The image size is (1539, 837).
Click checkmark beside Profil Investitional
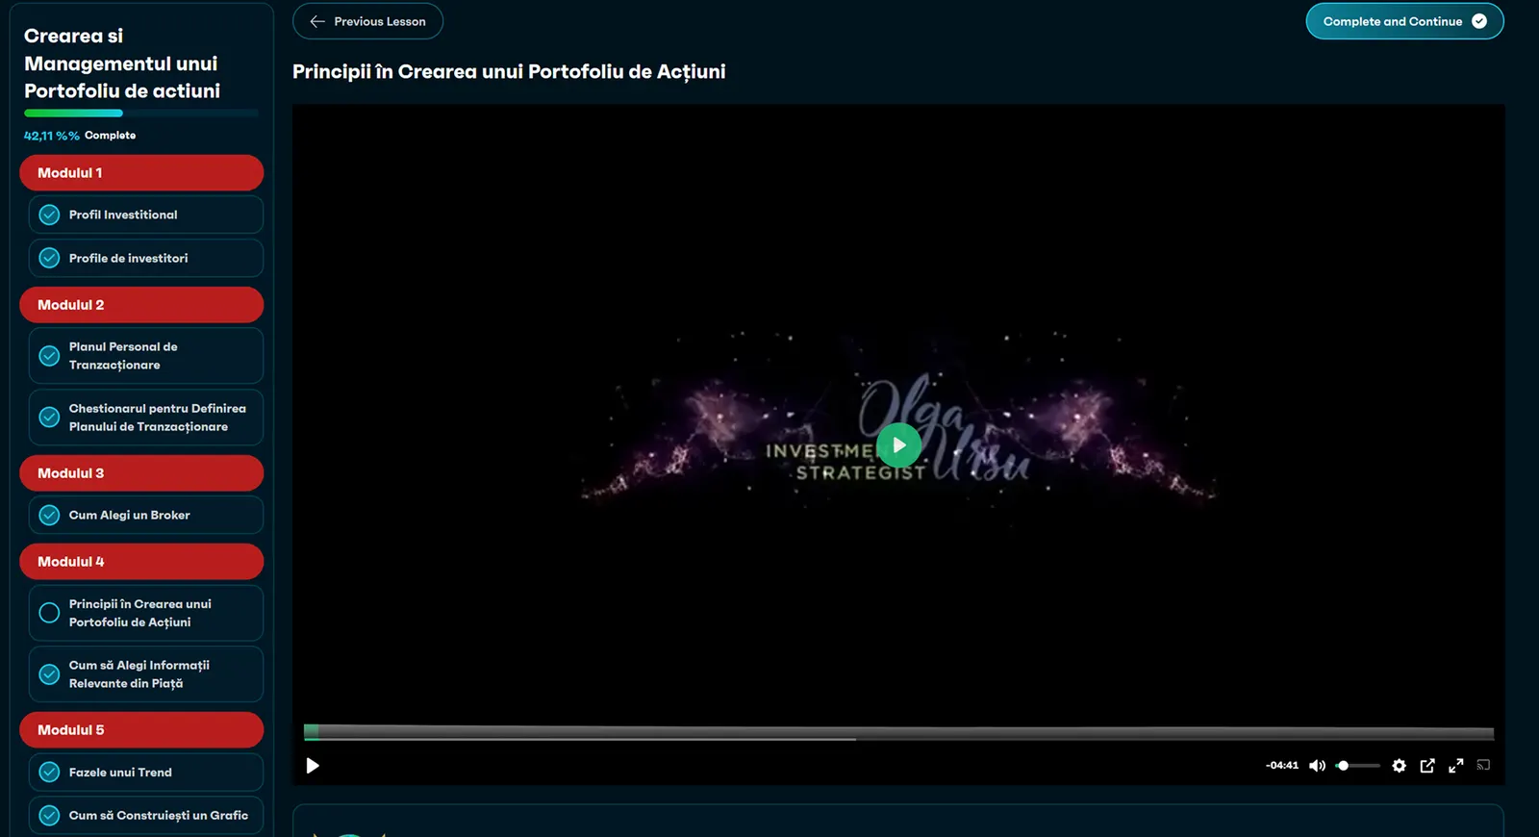(49, 215)
